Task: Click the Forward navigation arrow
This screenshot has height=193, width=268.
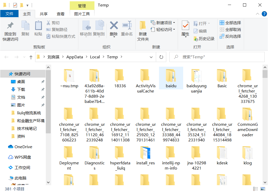Action: point(16,57)
